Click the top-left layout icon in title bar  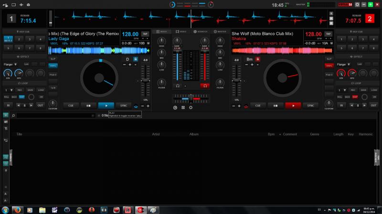tap(5, 5)
